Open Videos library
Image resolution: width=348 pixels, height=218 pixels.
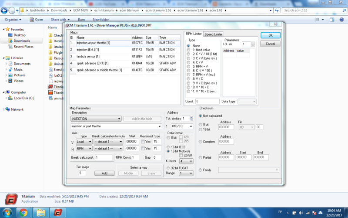(x=18, y=81)
